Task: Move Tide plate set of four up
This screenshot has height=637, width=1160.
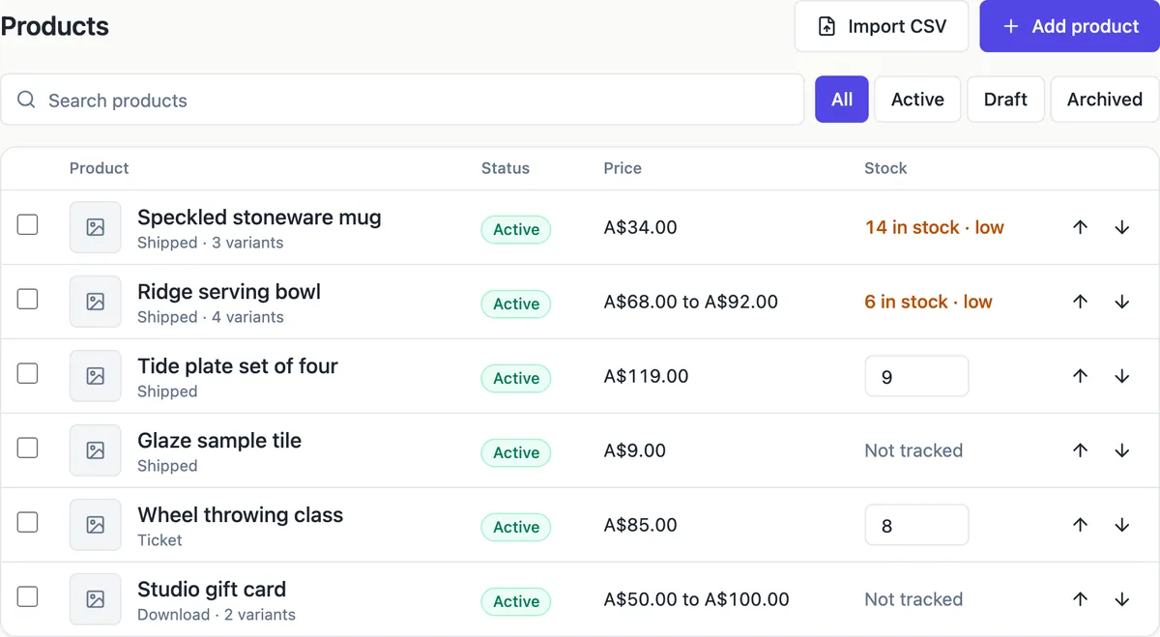Action: click(1081, 376)
